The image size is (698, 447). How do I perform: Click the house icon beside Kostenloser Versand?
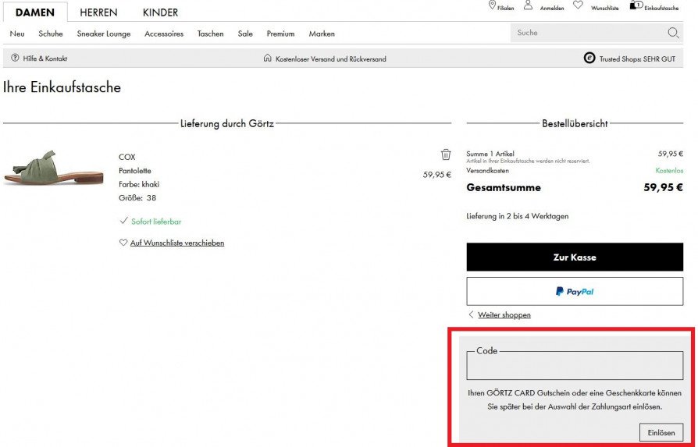point(268,58)
